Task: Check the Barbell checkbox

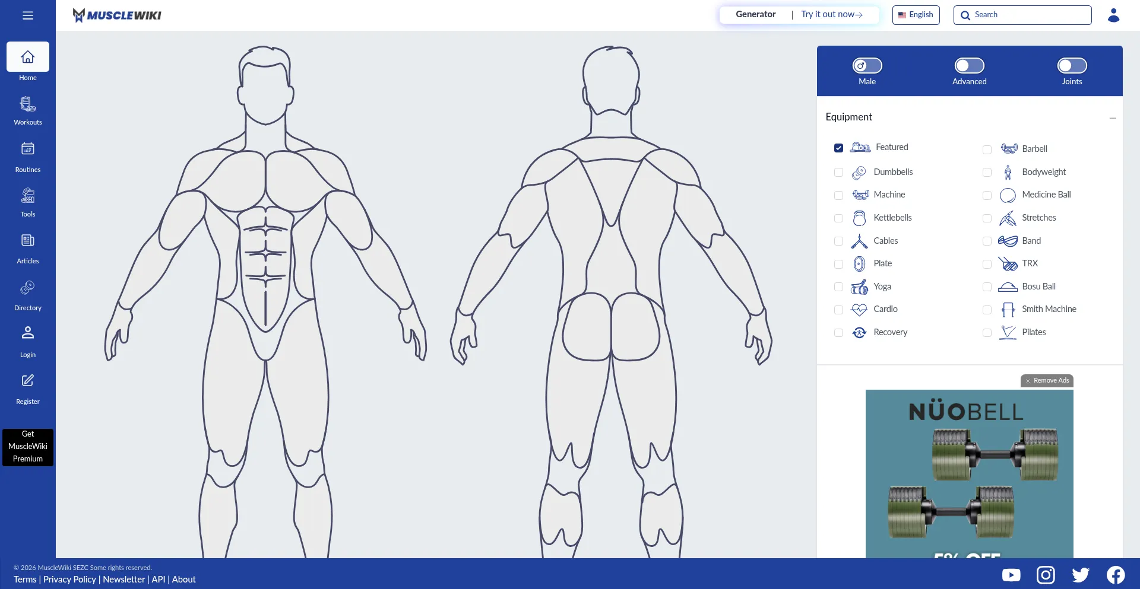Action: 987,149
